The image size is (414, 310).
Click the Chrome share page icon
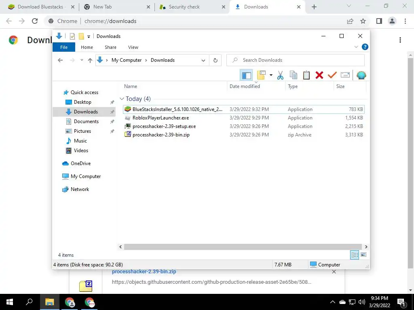(350, 21)
